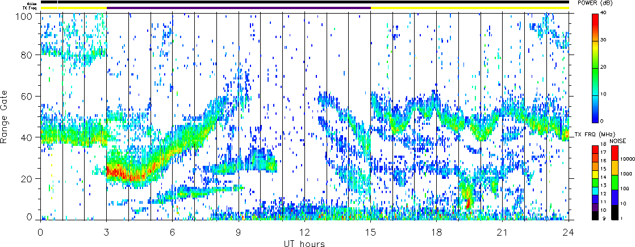Screen dimensions: 635x247
Task: Click the "UT hours" x-axis label
Action: pos(304,244)
